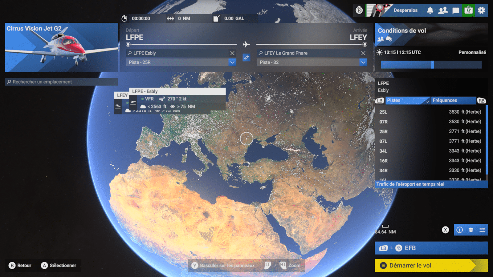Click the LFEY map marker label
The image size is (493, 277).
point(122,95)
